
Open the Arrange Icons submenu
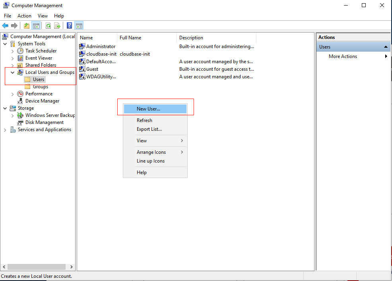click(155, 152)
